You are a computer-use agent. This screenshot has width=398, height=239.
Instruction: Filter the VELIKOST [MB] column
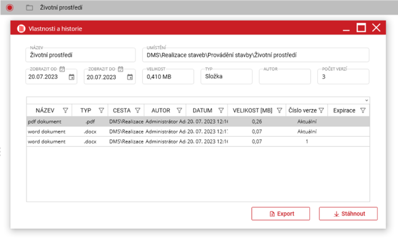pyautogui.click(x=279, y=110)
